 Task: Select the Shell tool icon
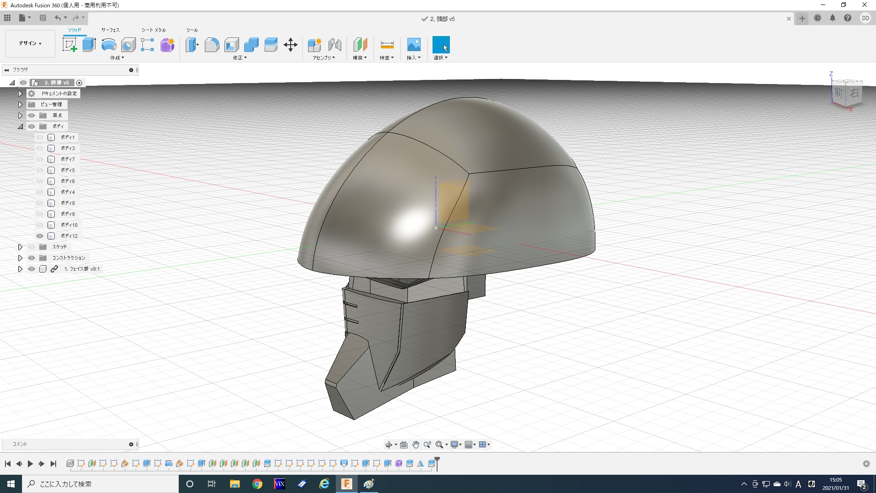click(x=232, y=45)
